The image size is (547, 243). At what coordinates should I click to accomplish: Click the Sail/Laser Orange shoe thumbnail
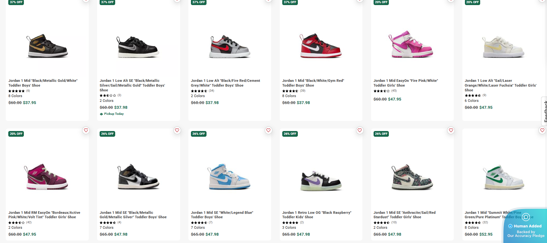(503, 47)
